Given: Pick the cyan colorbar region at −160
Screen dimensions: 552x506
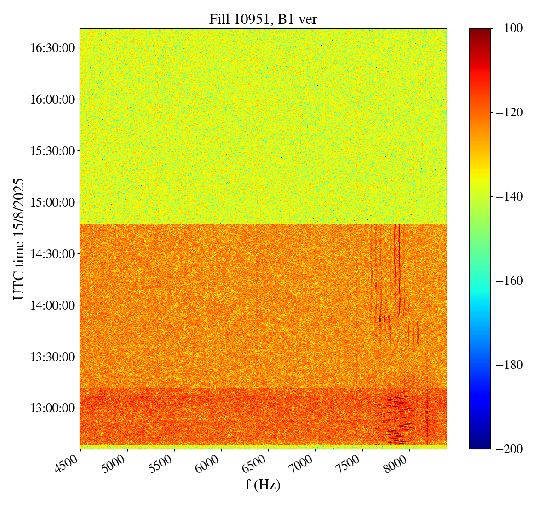Looking at the screenshot, I should tap(480, 281).
